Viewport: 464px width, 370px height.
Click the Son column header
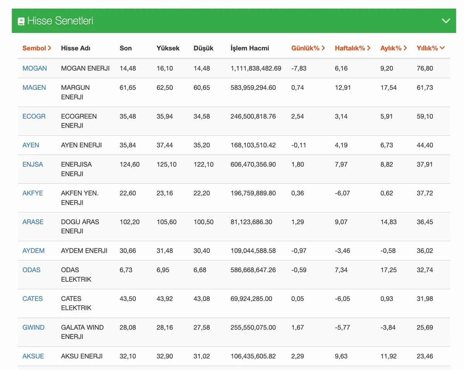[126, 48]
